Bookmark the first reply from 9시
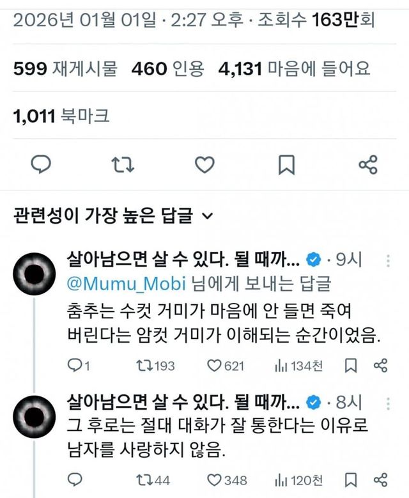 350,366
